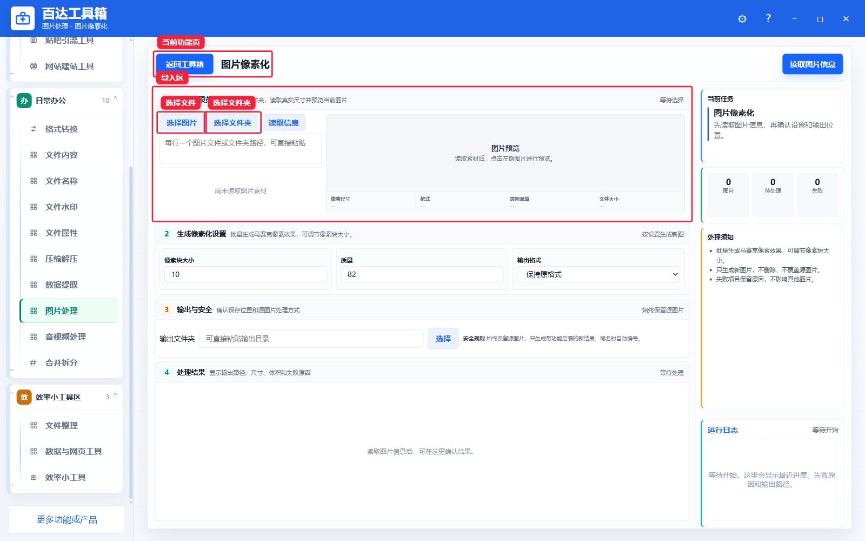Screen dimensions: 865x541
Task: Click the 运行日志 log box
Action: [772, 479]
